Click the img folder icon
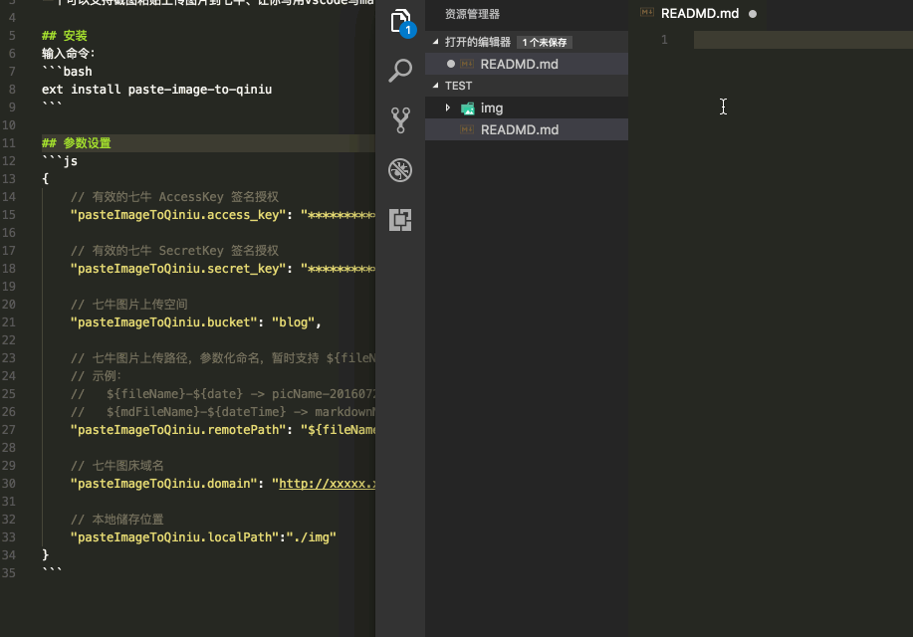The width and height of the screenshot is (913, 637). (x=468, y=108)
